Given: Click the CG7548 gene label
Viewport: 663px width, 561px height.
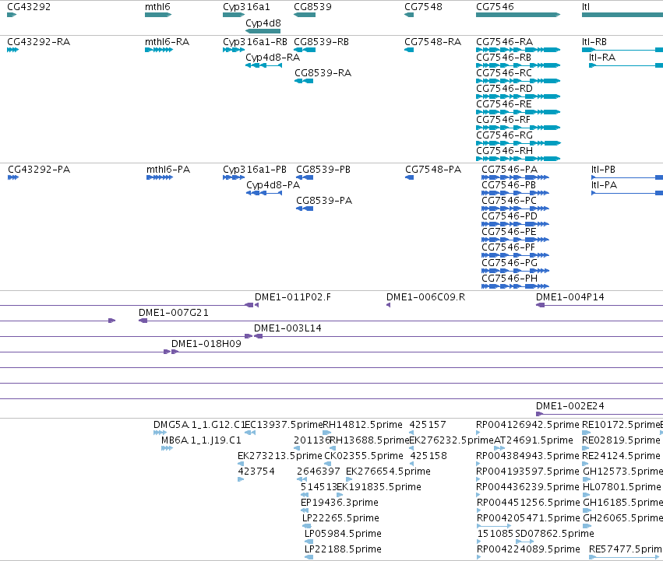Looking at the screenshot, I should click(423, 7).
